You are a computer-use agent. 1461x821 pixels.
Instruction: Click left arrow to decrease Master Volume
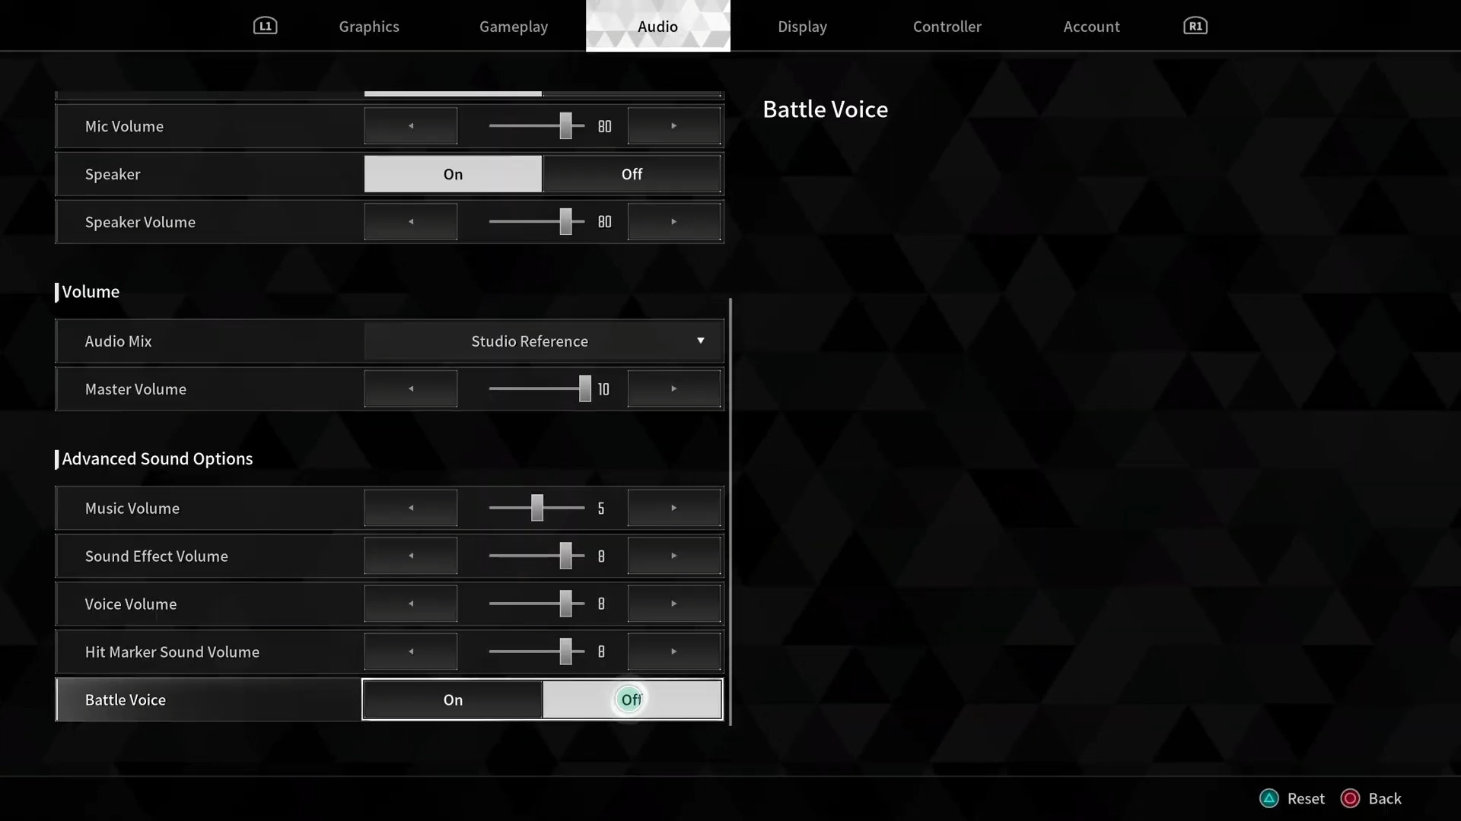(412, 389)
